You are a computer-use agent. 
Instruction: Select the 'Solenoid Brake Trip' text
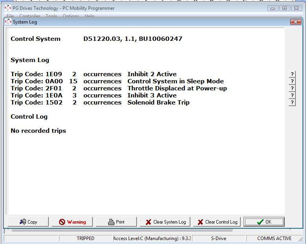tap(158, 103)
